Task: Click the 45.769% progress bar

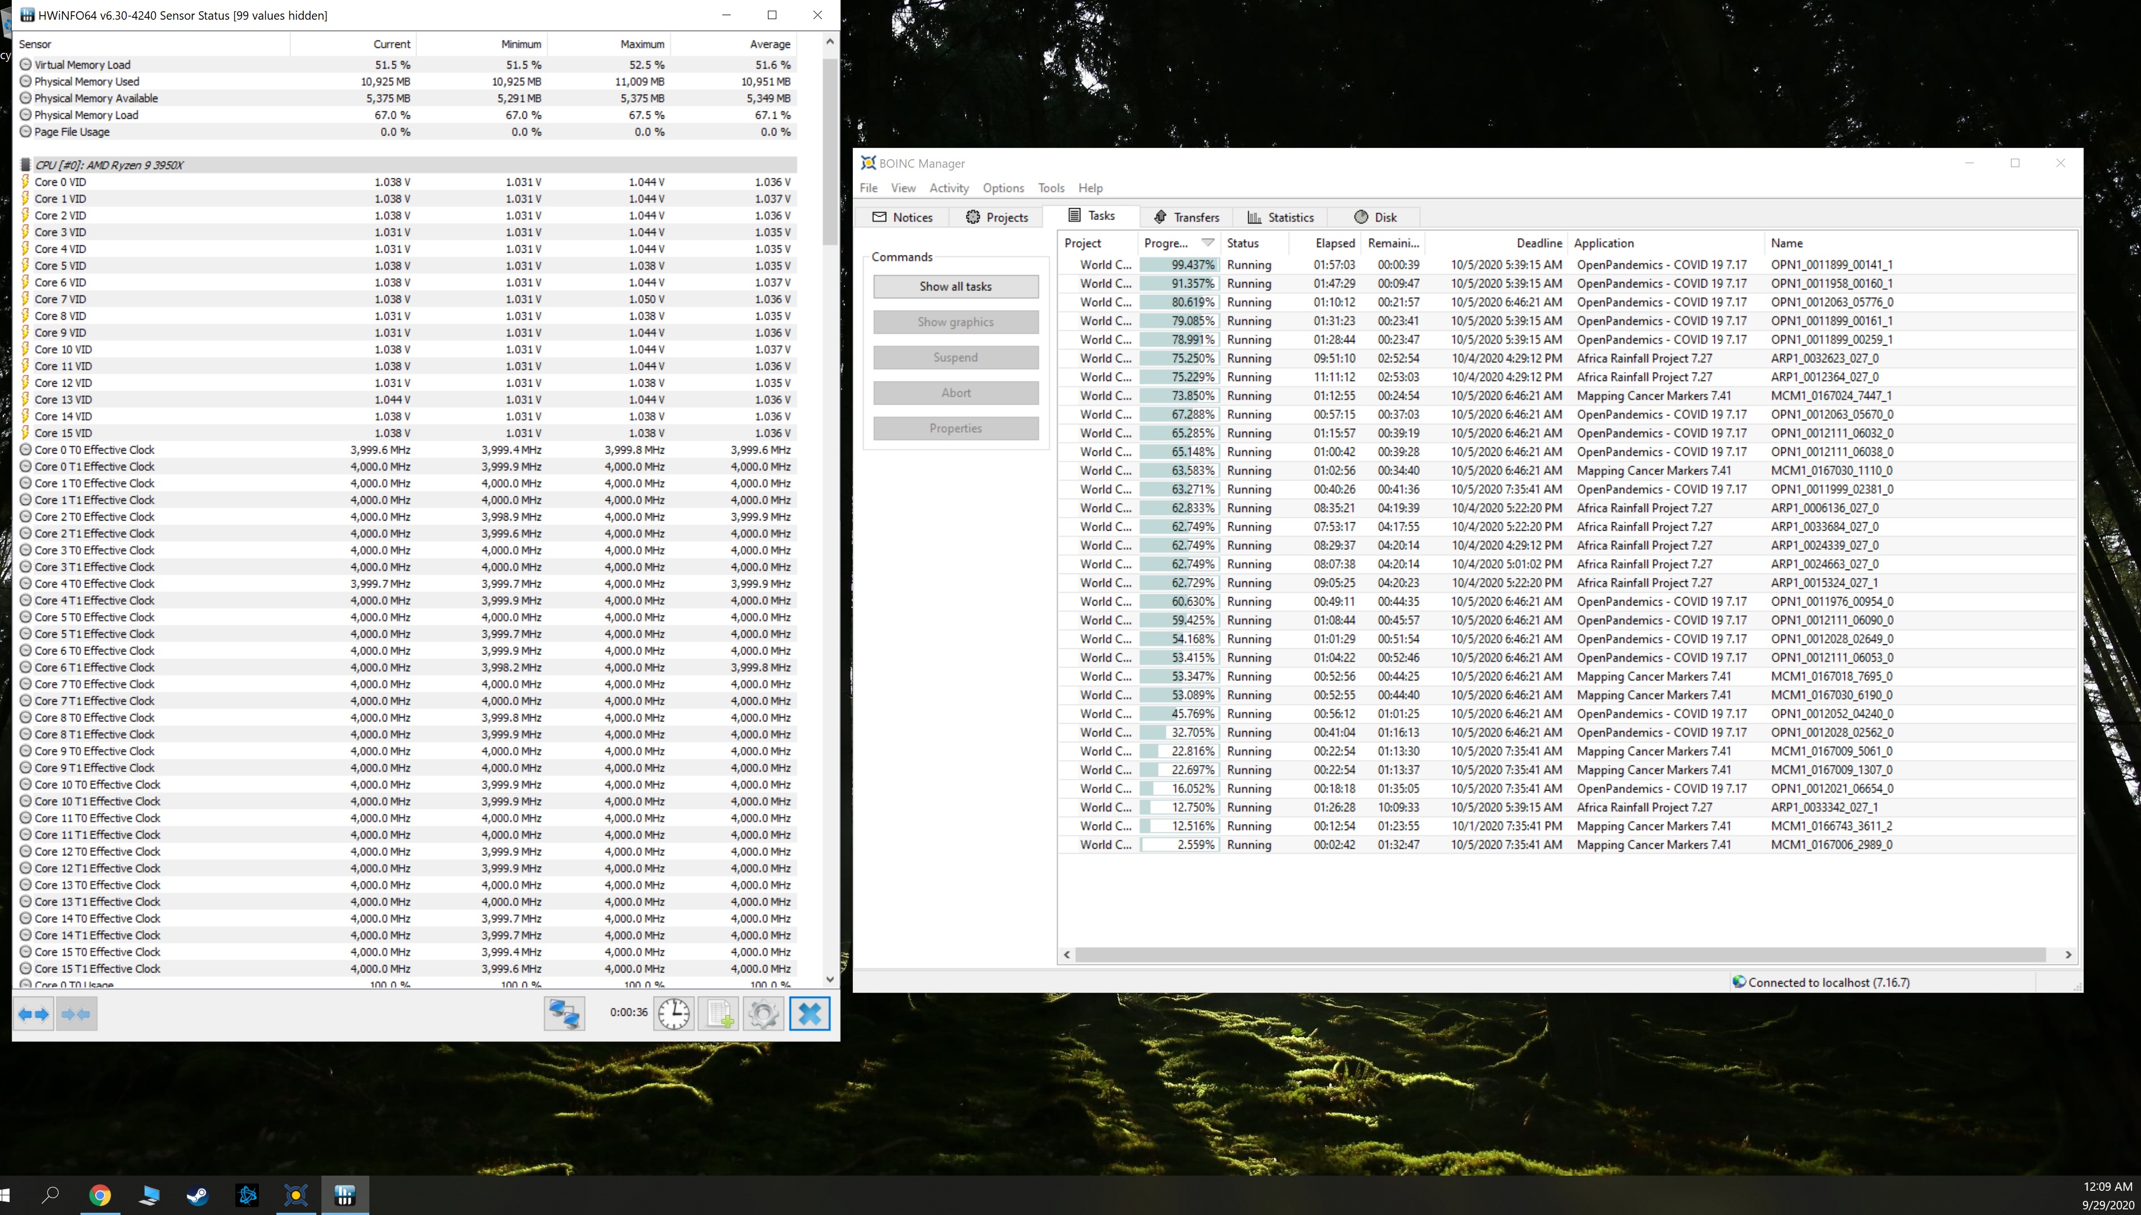Action: pyautogui.click(x=1179, y=714)
